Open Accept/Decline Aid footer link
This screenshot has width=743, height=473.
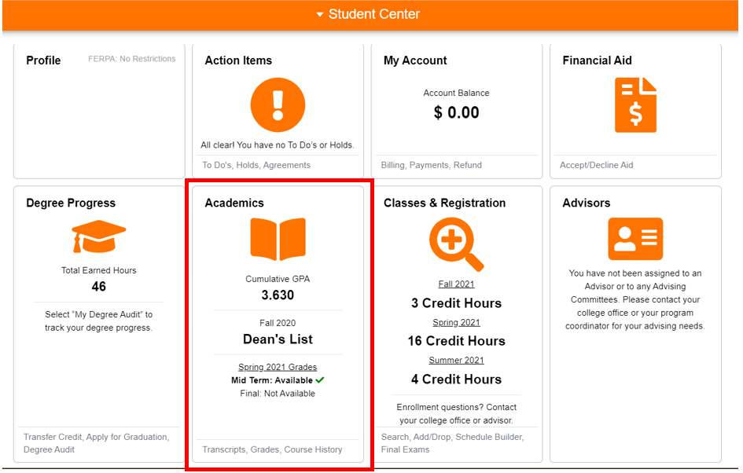tap(596, 165)
